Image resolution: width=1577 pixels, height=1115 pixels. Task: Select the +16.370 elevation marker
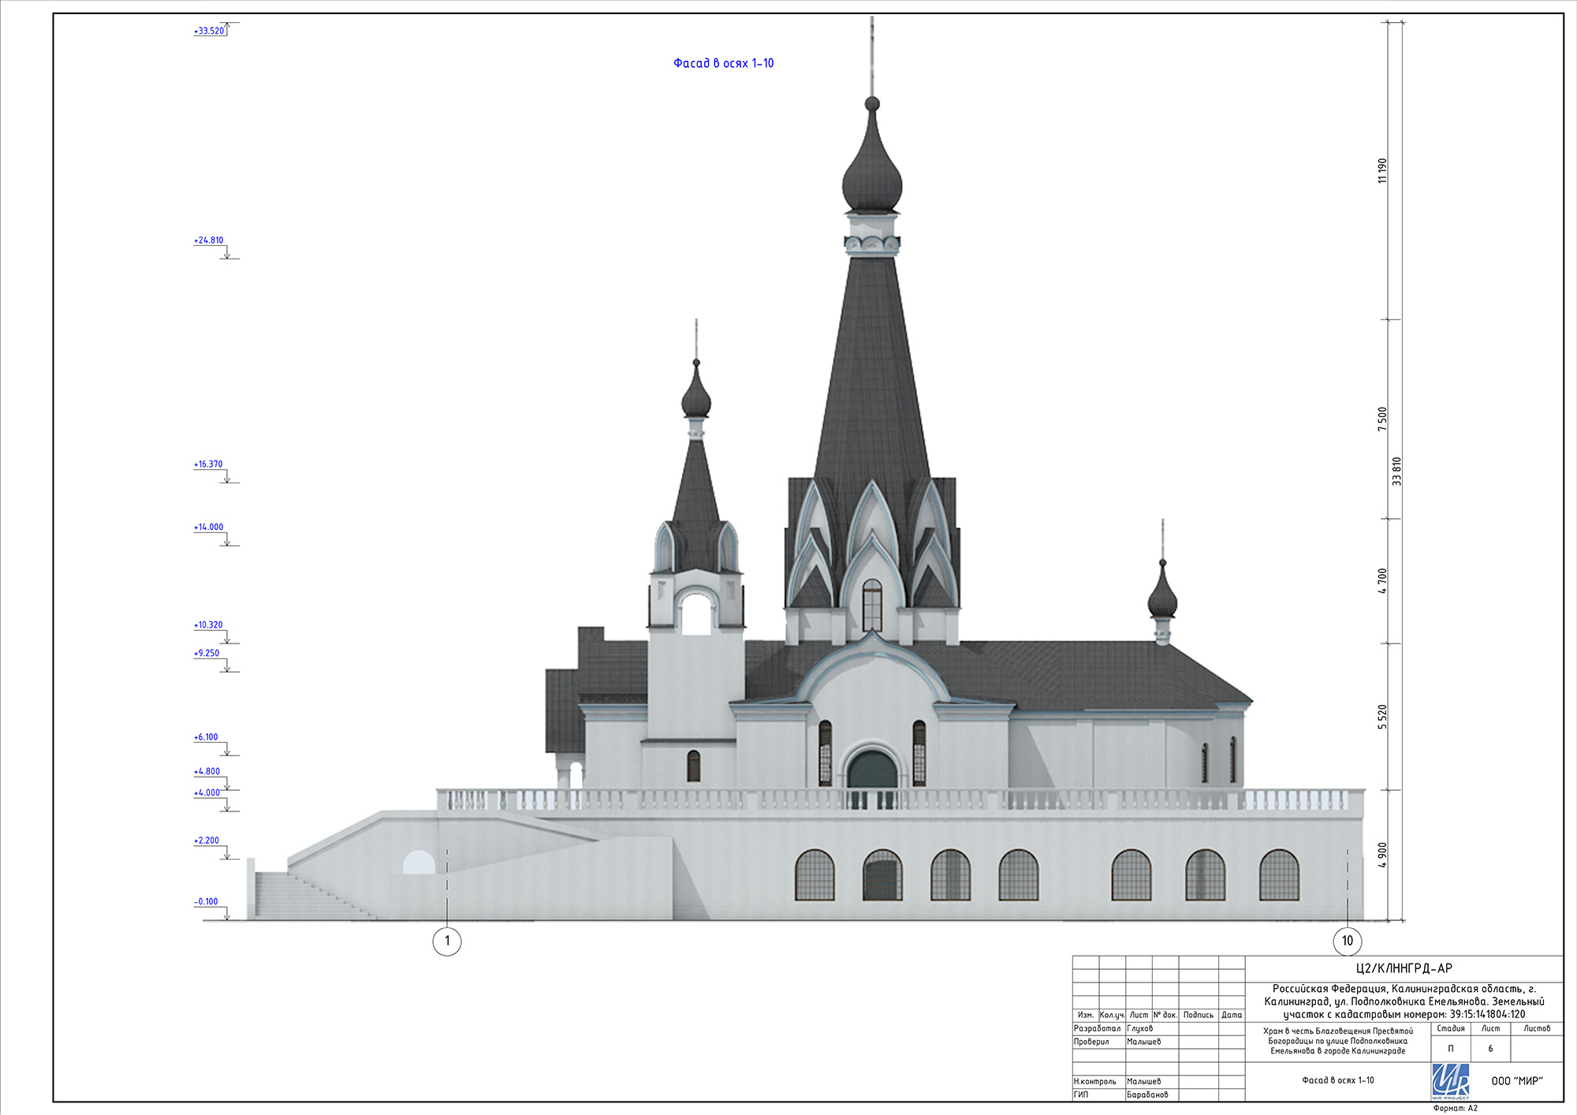coord(208,464)
